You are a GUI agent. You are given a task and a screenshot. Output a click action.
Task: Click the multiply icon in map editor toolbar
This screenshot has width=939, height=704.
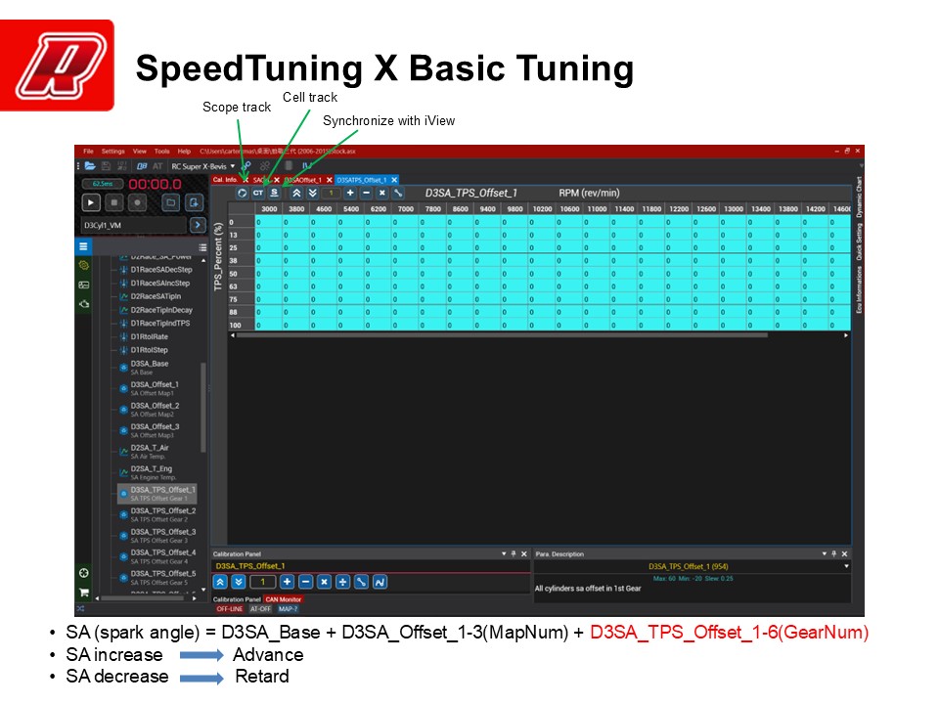[x=381, y=194]
